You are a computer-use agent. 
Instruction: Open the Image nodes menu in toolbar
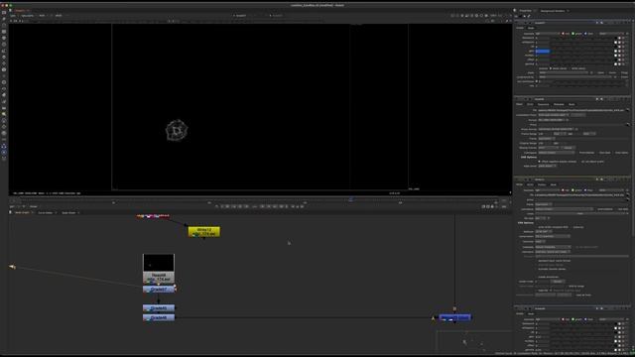pyautogui.click(x=4, y=12)
